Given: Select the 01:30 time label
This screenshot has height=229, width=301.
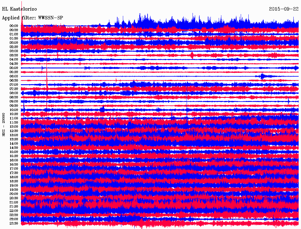Looking at the screenshot, I should (x=14, y=38).
